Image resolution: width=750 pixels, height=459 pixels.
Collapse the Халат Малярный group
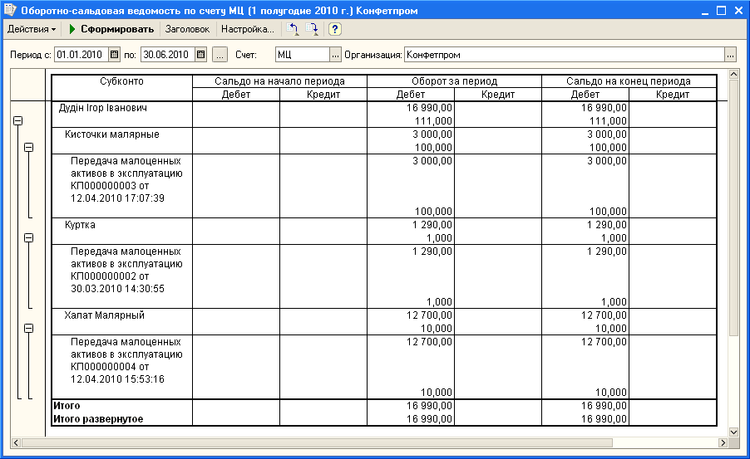click(29, 328)
